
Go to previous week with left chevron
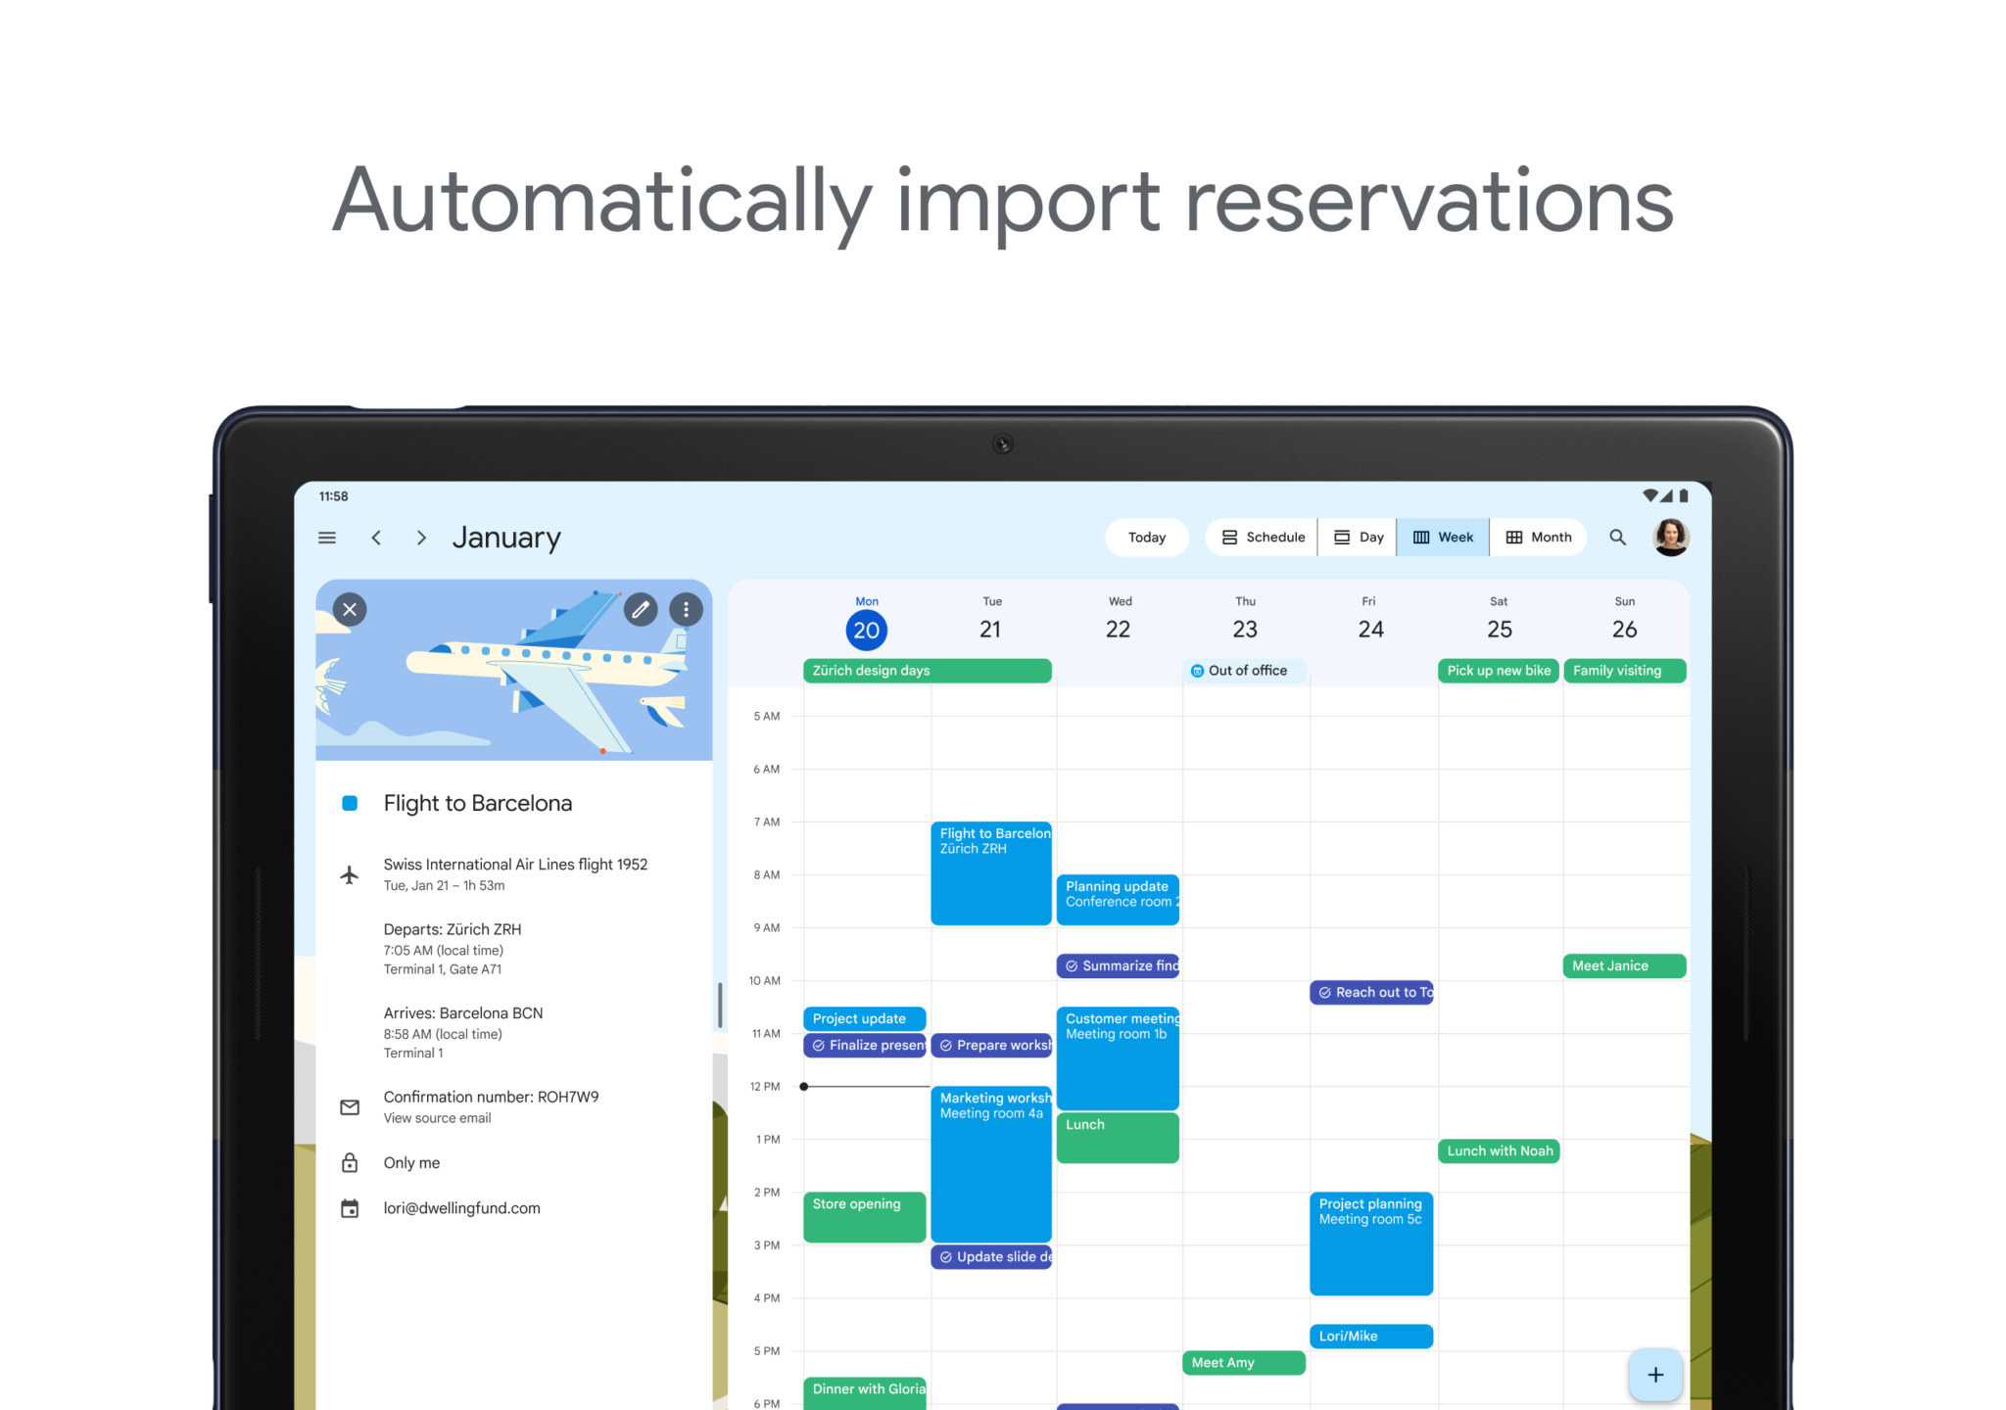(376, 538)
